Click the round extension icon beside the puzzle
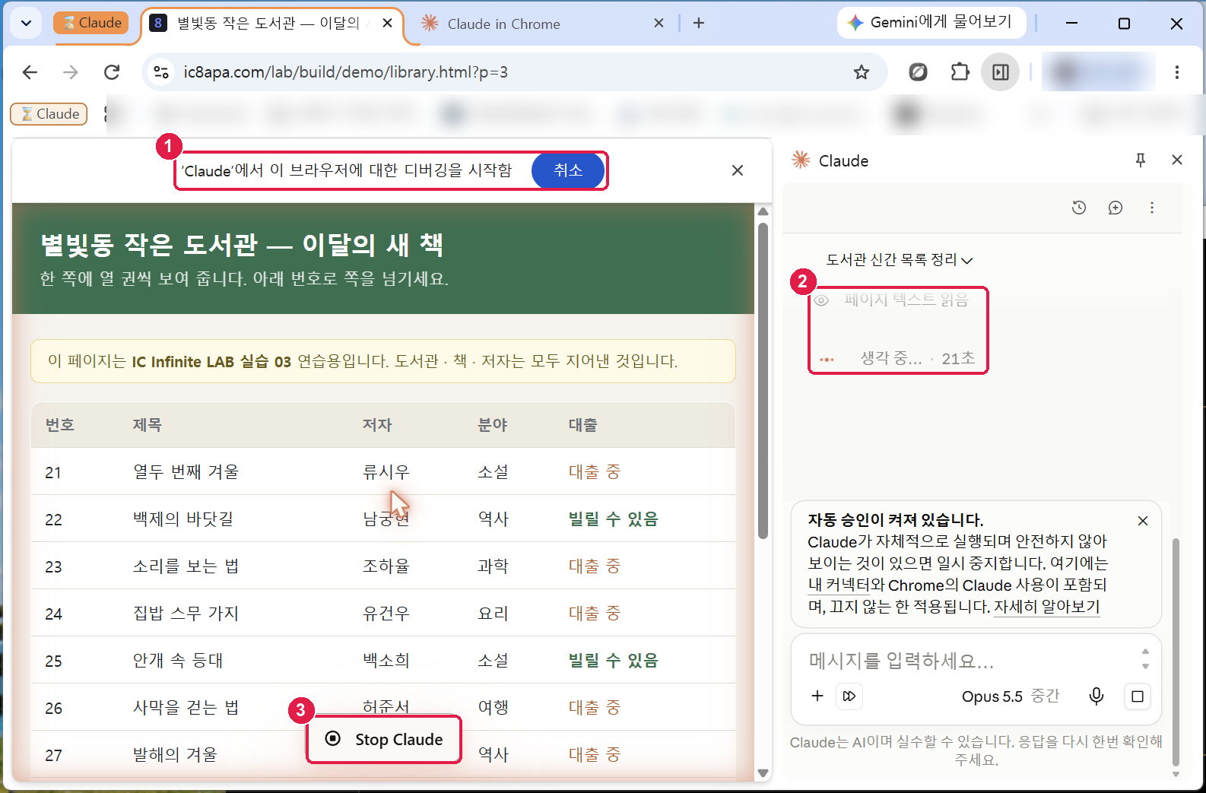 point(918,72)
